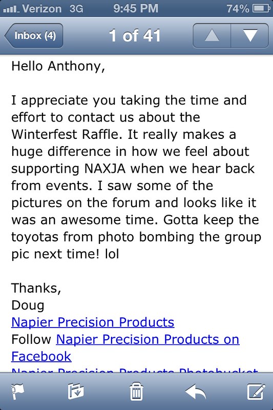Image resolution: width=273 pixels, height=410 pixels.
Task: Tap the reply arrow icon
Action: point(196,392)
